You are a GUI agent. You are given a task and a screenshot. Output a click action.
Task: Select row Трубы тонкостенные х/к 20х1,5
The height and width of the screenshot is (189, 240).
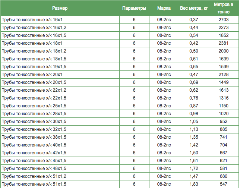click(x=120, y=82)
